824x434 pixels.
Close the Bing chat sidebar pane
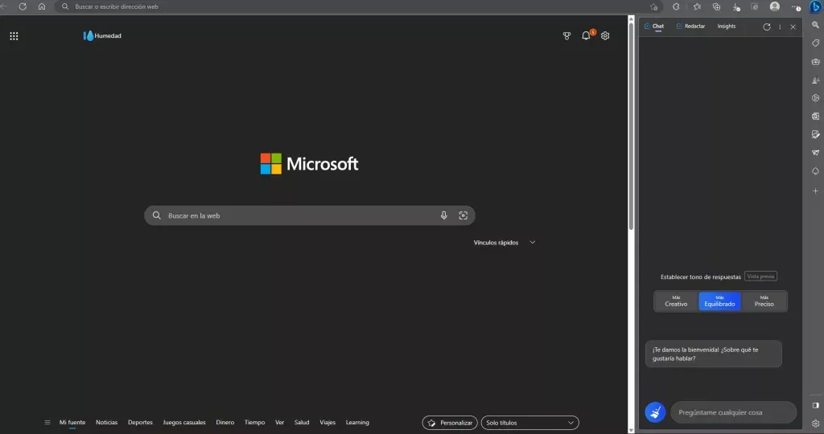pos(793,27)
